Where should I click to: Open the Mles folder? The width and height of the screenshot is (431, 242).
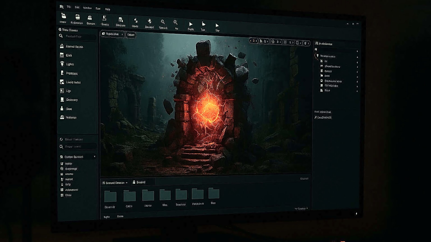(165, 197)
